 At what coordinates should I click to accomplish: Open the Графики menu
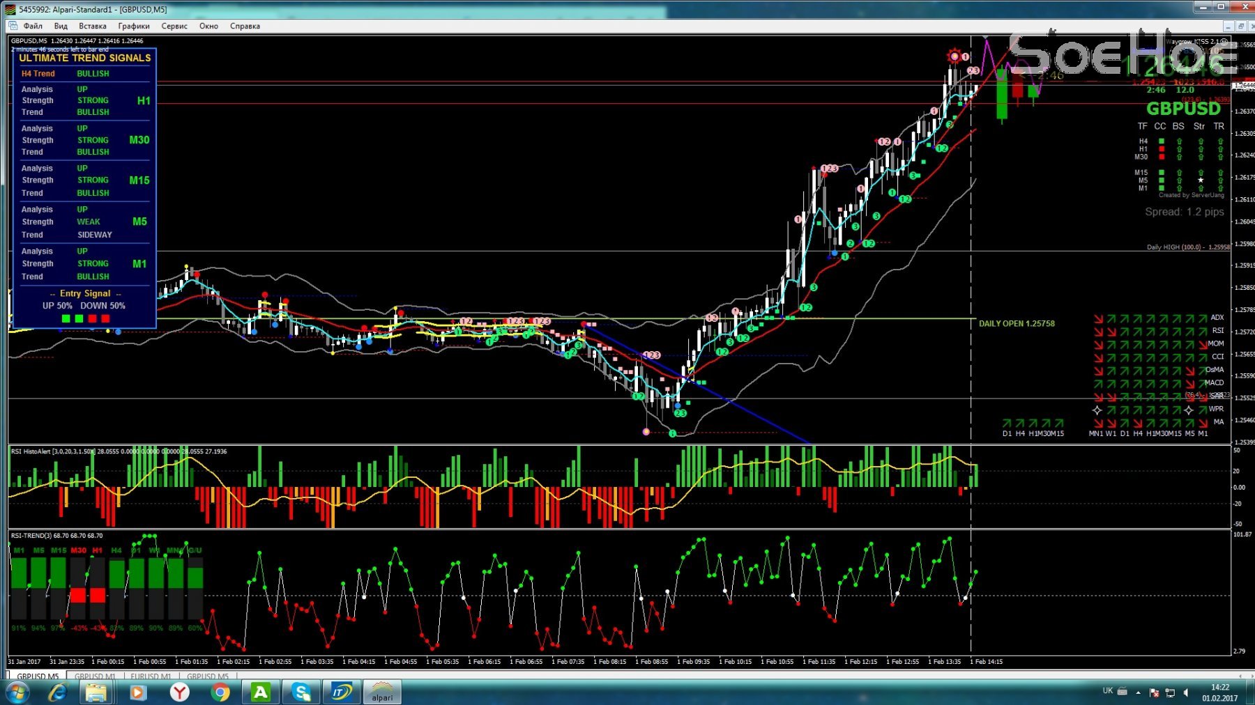tap(133, 26)
